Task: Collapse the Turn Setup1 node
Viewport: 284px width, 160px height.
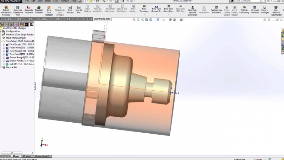Action: (x=1, y=41)
